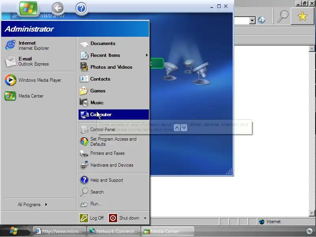This screenshot has height=237, width=316.
Task: Click the browser scrollbar down arrow
Action: click(312, 213)
